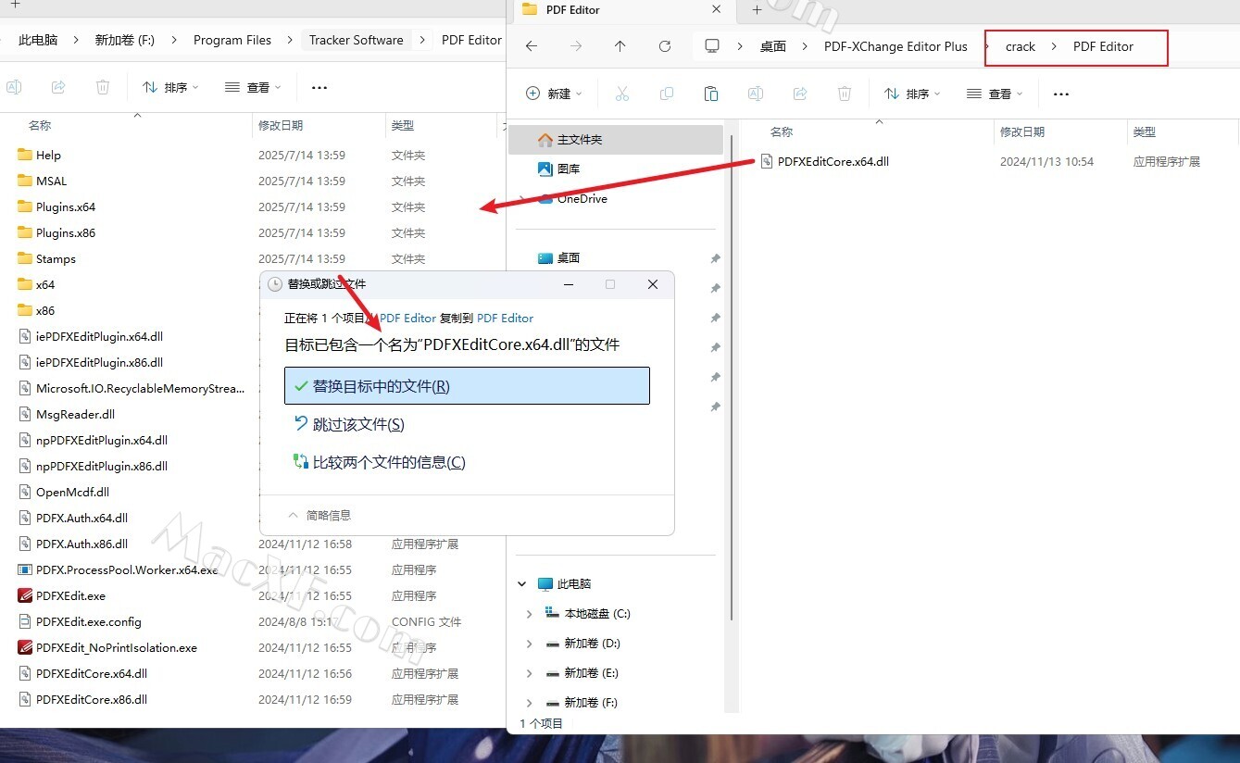Select 主文件夹 in the navigation pane

(x=616, y=140)
